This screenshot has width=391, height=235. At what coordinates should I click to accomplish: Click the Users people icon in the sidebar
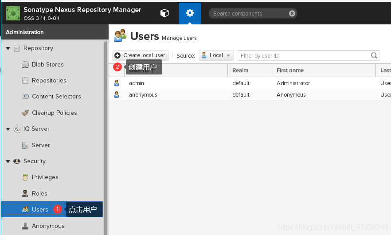25,210
